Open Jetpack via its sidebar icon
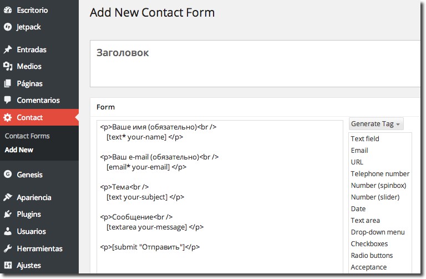 (8, 27)
